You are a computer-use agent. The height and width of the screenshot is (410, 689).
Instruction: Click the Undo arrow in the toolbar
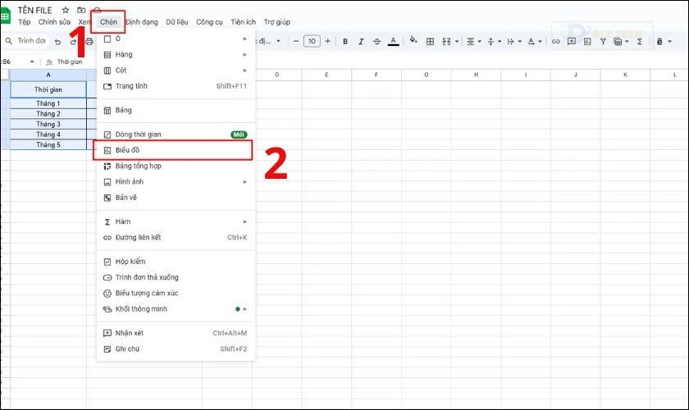57,42
